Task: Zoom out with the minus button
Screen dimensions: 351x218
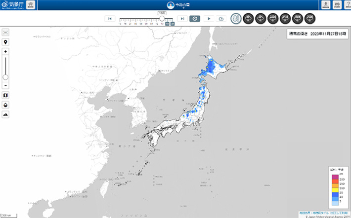Action: (5, 85)
